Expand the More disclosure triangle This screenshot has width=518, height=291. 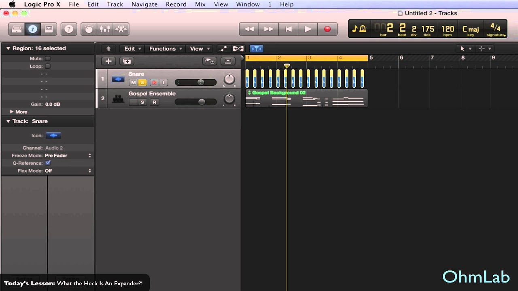pos(12,112)
